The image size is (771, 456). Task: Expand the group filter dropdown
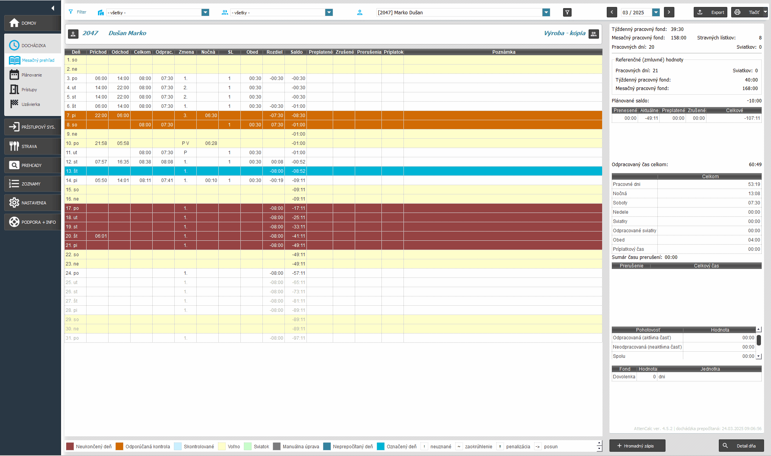tap(329, 12)
